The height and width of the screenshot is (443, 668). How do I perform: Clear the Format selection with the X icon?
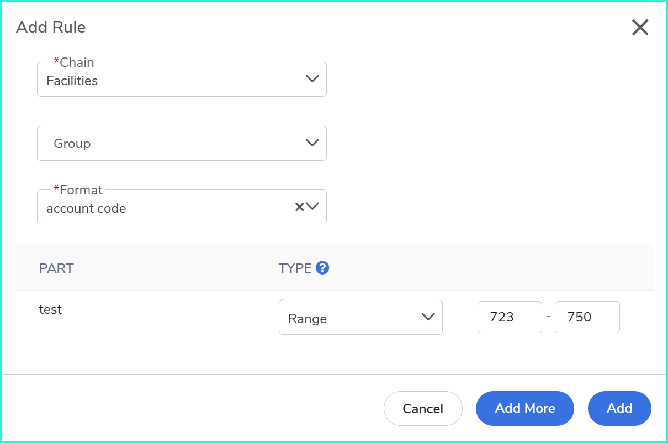[x=299, y=207]
